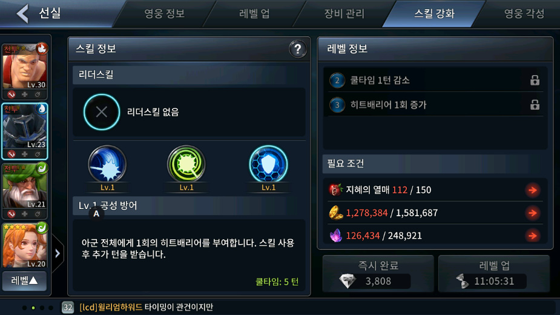Toggle the 레벨▲ sort button
The width and height of the screenshot is (560, 315).
(x=24, y=280)
